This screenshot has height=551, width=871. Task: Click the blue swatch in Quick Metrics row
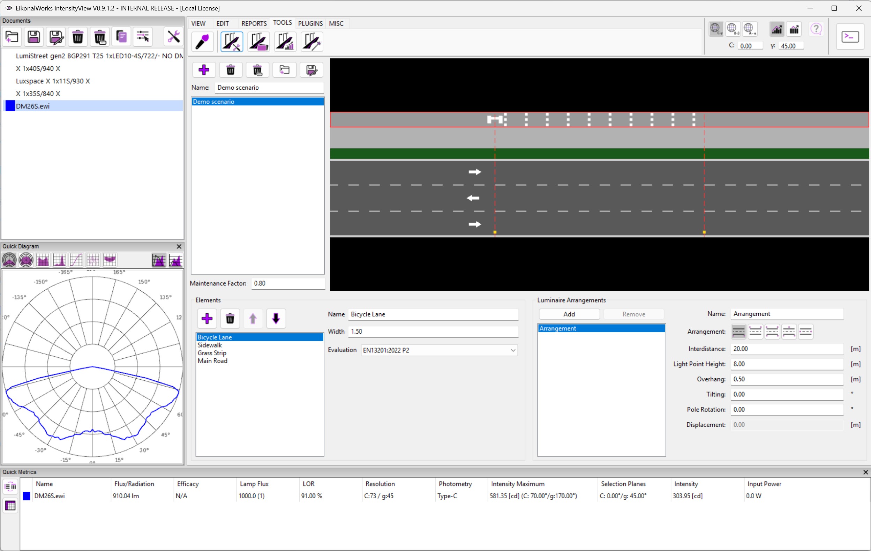(x=27, y=496)
